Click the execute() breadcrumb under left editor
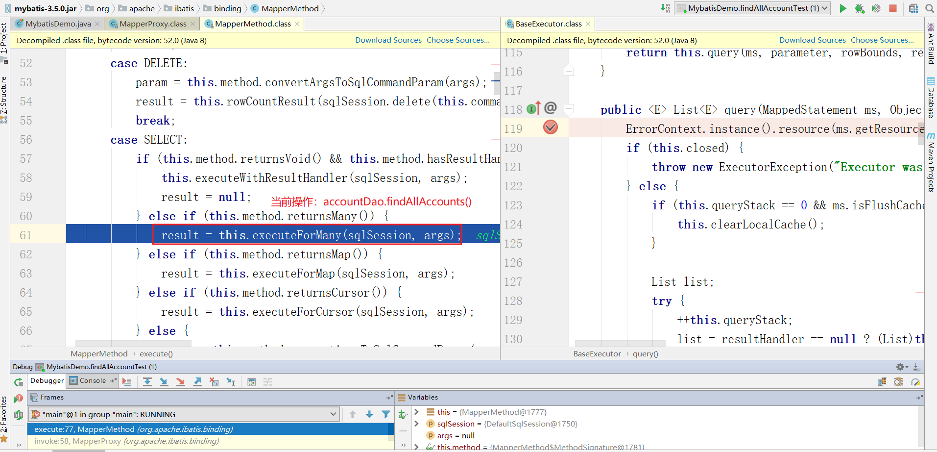937x452 pixels. 156,354
